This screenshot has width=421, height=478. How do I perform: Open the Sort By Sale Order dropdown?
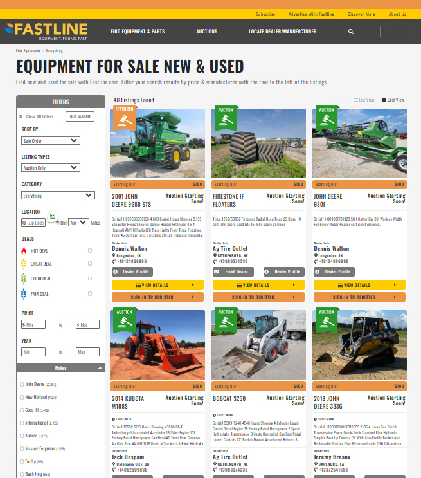(51, 140)
